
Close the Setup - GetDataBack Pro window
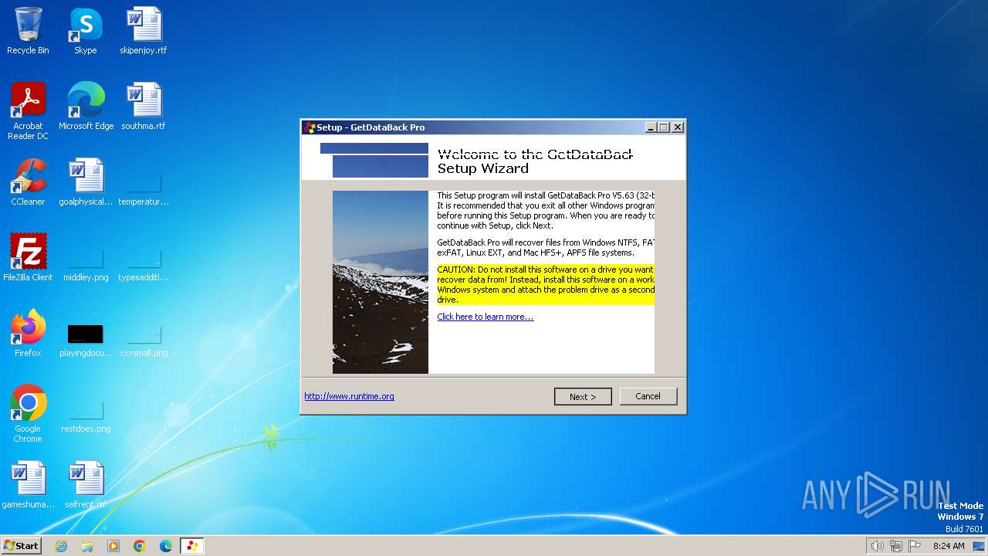pos(678,127)
